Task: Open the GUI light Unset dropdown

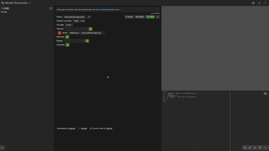Action: [x=69, y=25]
